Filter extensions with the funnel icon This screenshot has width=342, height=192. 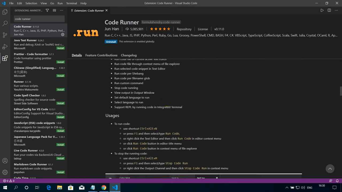(x=47, y=10)
